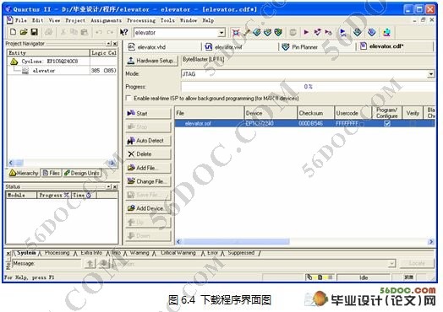The height and width of the screenshot is (312, 443).
Task: Open the Processing menu
Action: [141, 20]
